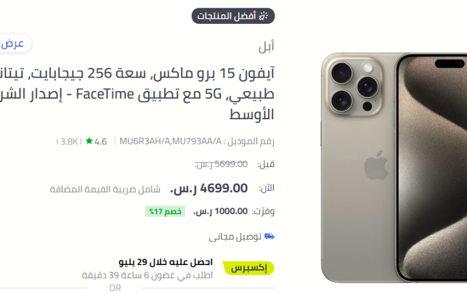Open the (3.8K) reviews count
This screenshot has height=292, width=467.
tap(69, 141)
